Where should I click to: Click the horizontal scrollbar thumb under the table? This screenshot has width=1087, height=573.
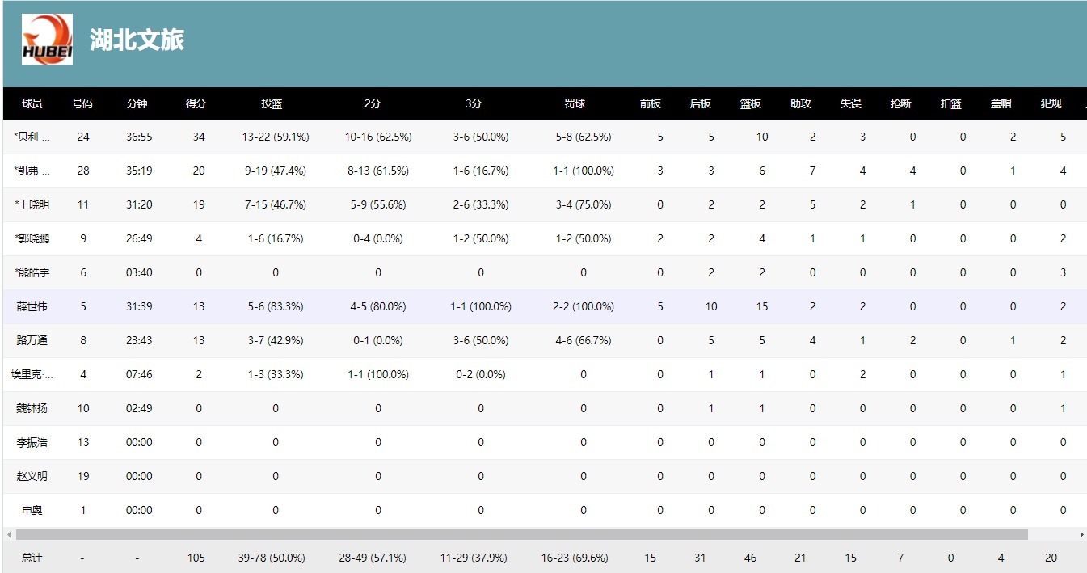[521, 534]
